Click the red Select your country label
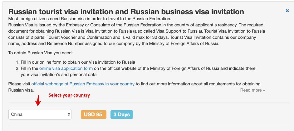Screen dimensions: 294x131 69,95
